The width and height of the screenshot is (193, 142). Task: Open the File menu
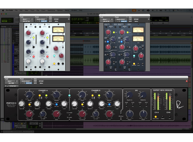[16, 10]
